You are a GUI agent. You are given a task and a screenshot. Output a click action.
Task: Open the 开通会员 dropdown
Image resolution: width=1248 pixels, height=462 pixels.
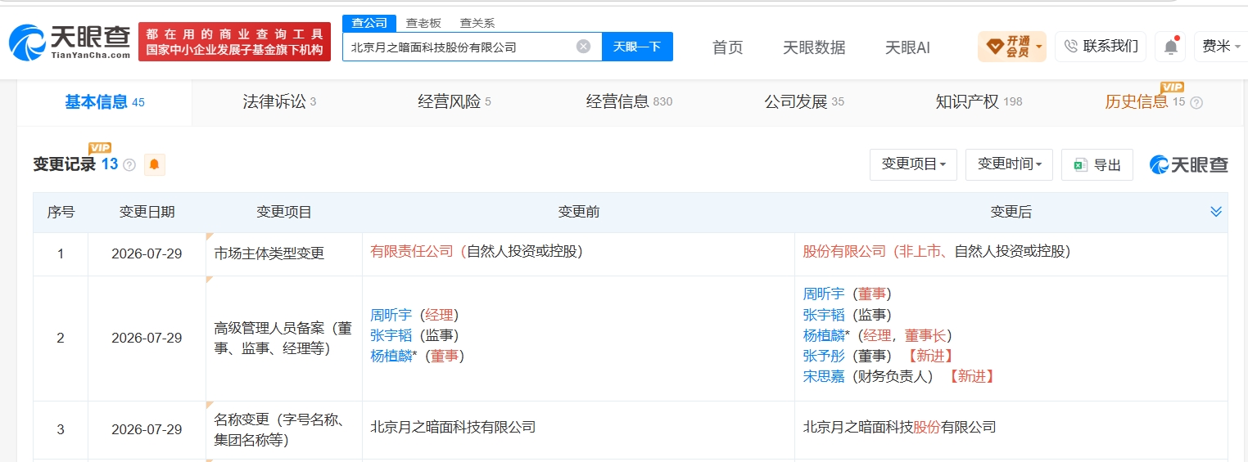[1012, 47]
